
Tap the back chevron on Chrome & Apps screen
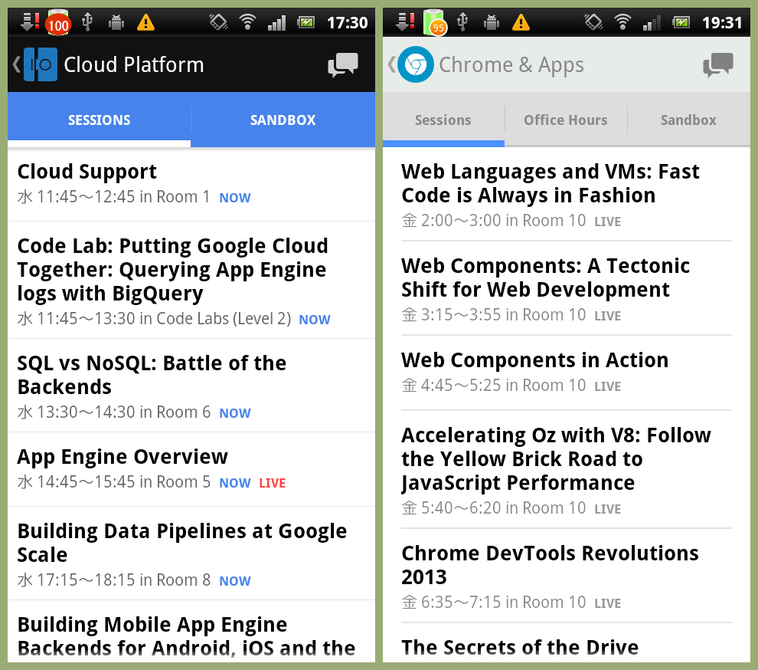pyautogui.click(x=391, y=64)
